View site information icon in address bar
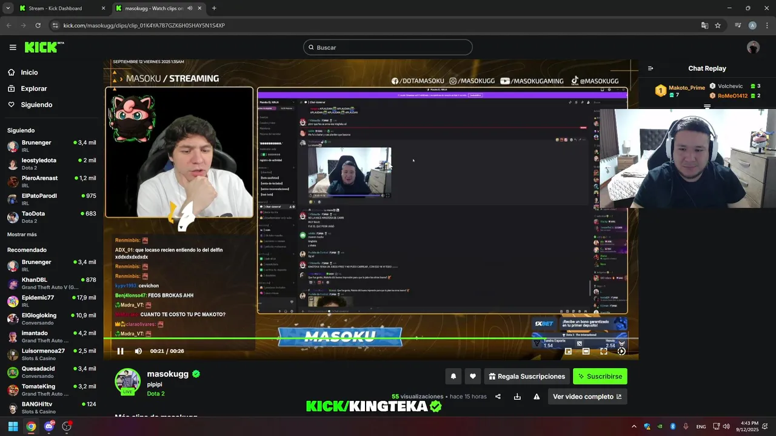Image resolution: width=776 pixels, height=436 pixels. tap(55, 25)
